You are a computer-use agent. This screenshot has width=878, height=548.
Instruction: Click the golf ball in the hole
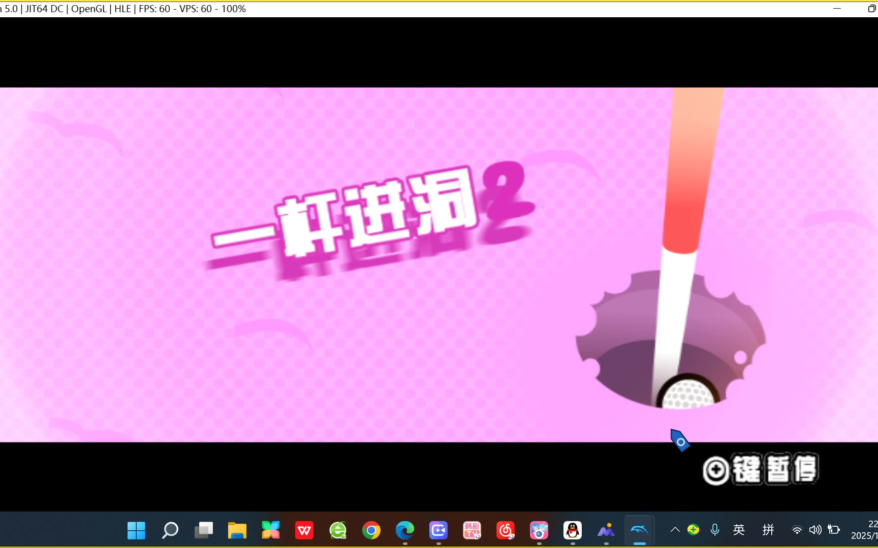point(687,393)
